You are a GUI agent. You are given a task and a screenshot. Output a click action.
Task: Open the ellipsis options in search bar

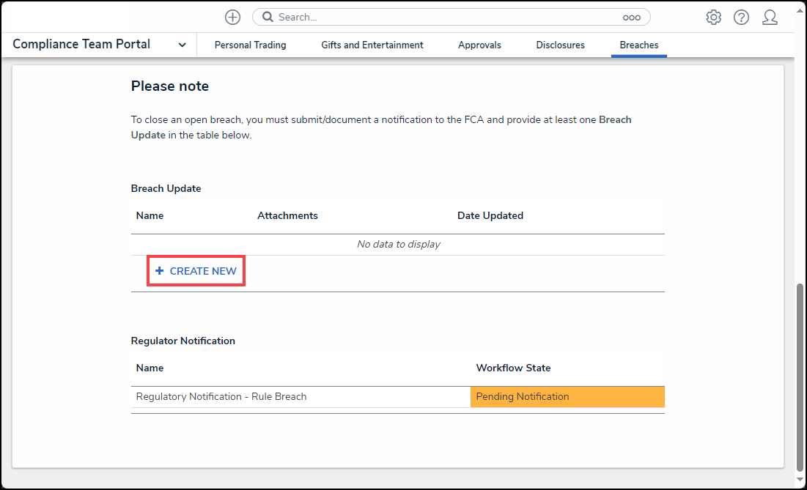pos(631,17)
